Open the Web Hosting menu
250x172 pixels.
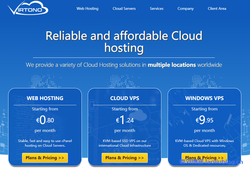87,8
